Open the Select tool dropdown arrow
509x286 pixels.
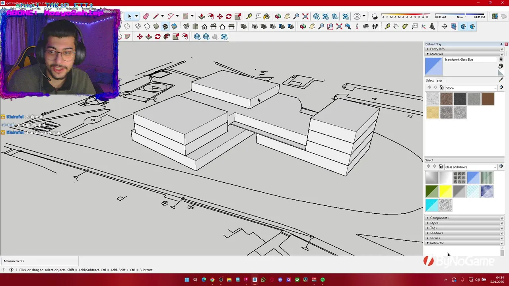136,16
